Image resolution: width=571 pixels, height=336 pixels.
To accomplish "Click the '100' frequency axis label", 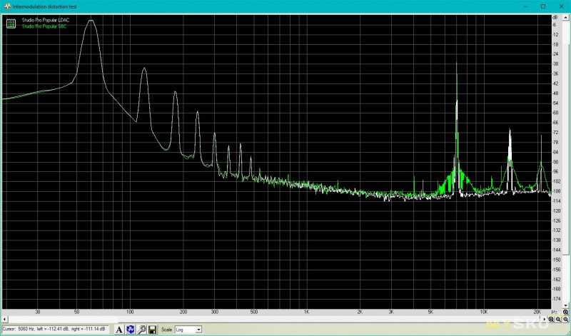I will coord(129,312).
